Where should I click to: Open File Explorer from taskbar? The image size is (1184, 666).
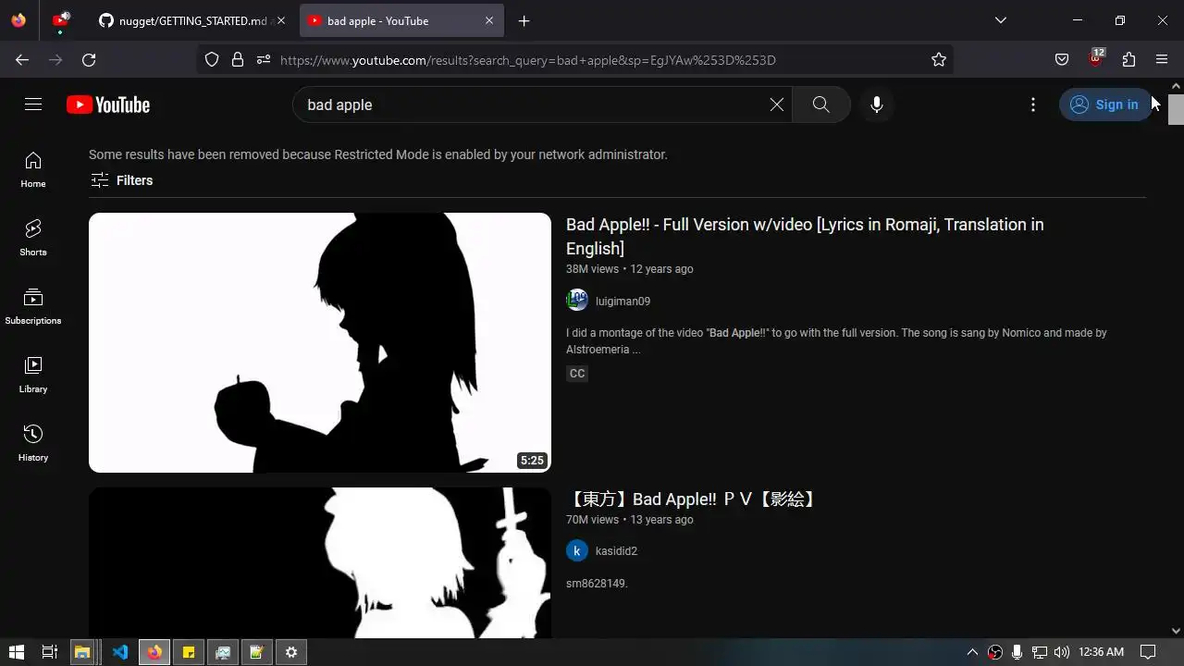click(x=82, y=652)
